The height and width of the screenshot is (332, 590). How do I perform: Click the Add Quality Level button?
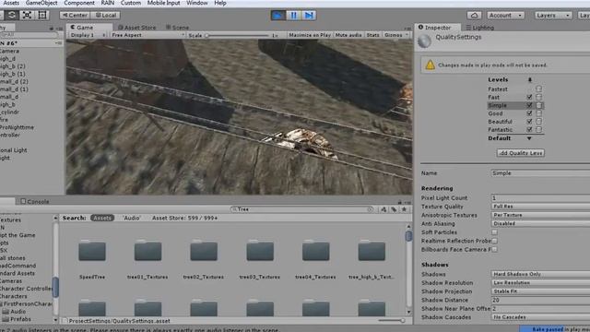[520, 153]
